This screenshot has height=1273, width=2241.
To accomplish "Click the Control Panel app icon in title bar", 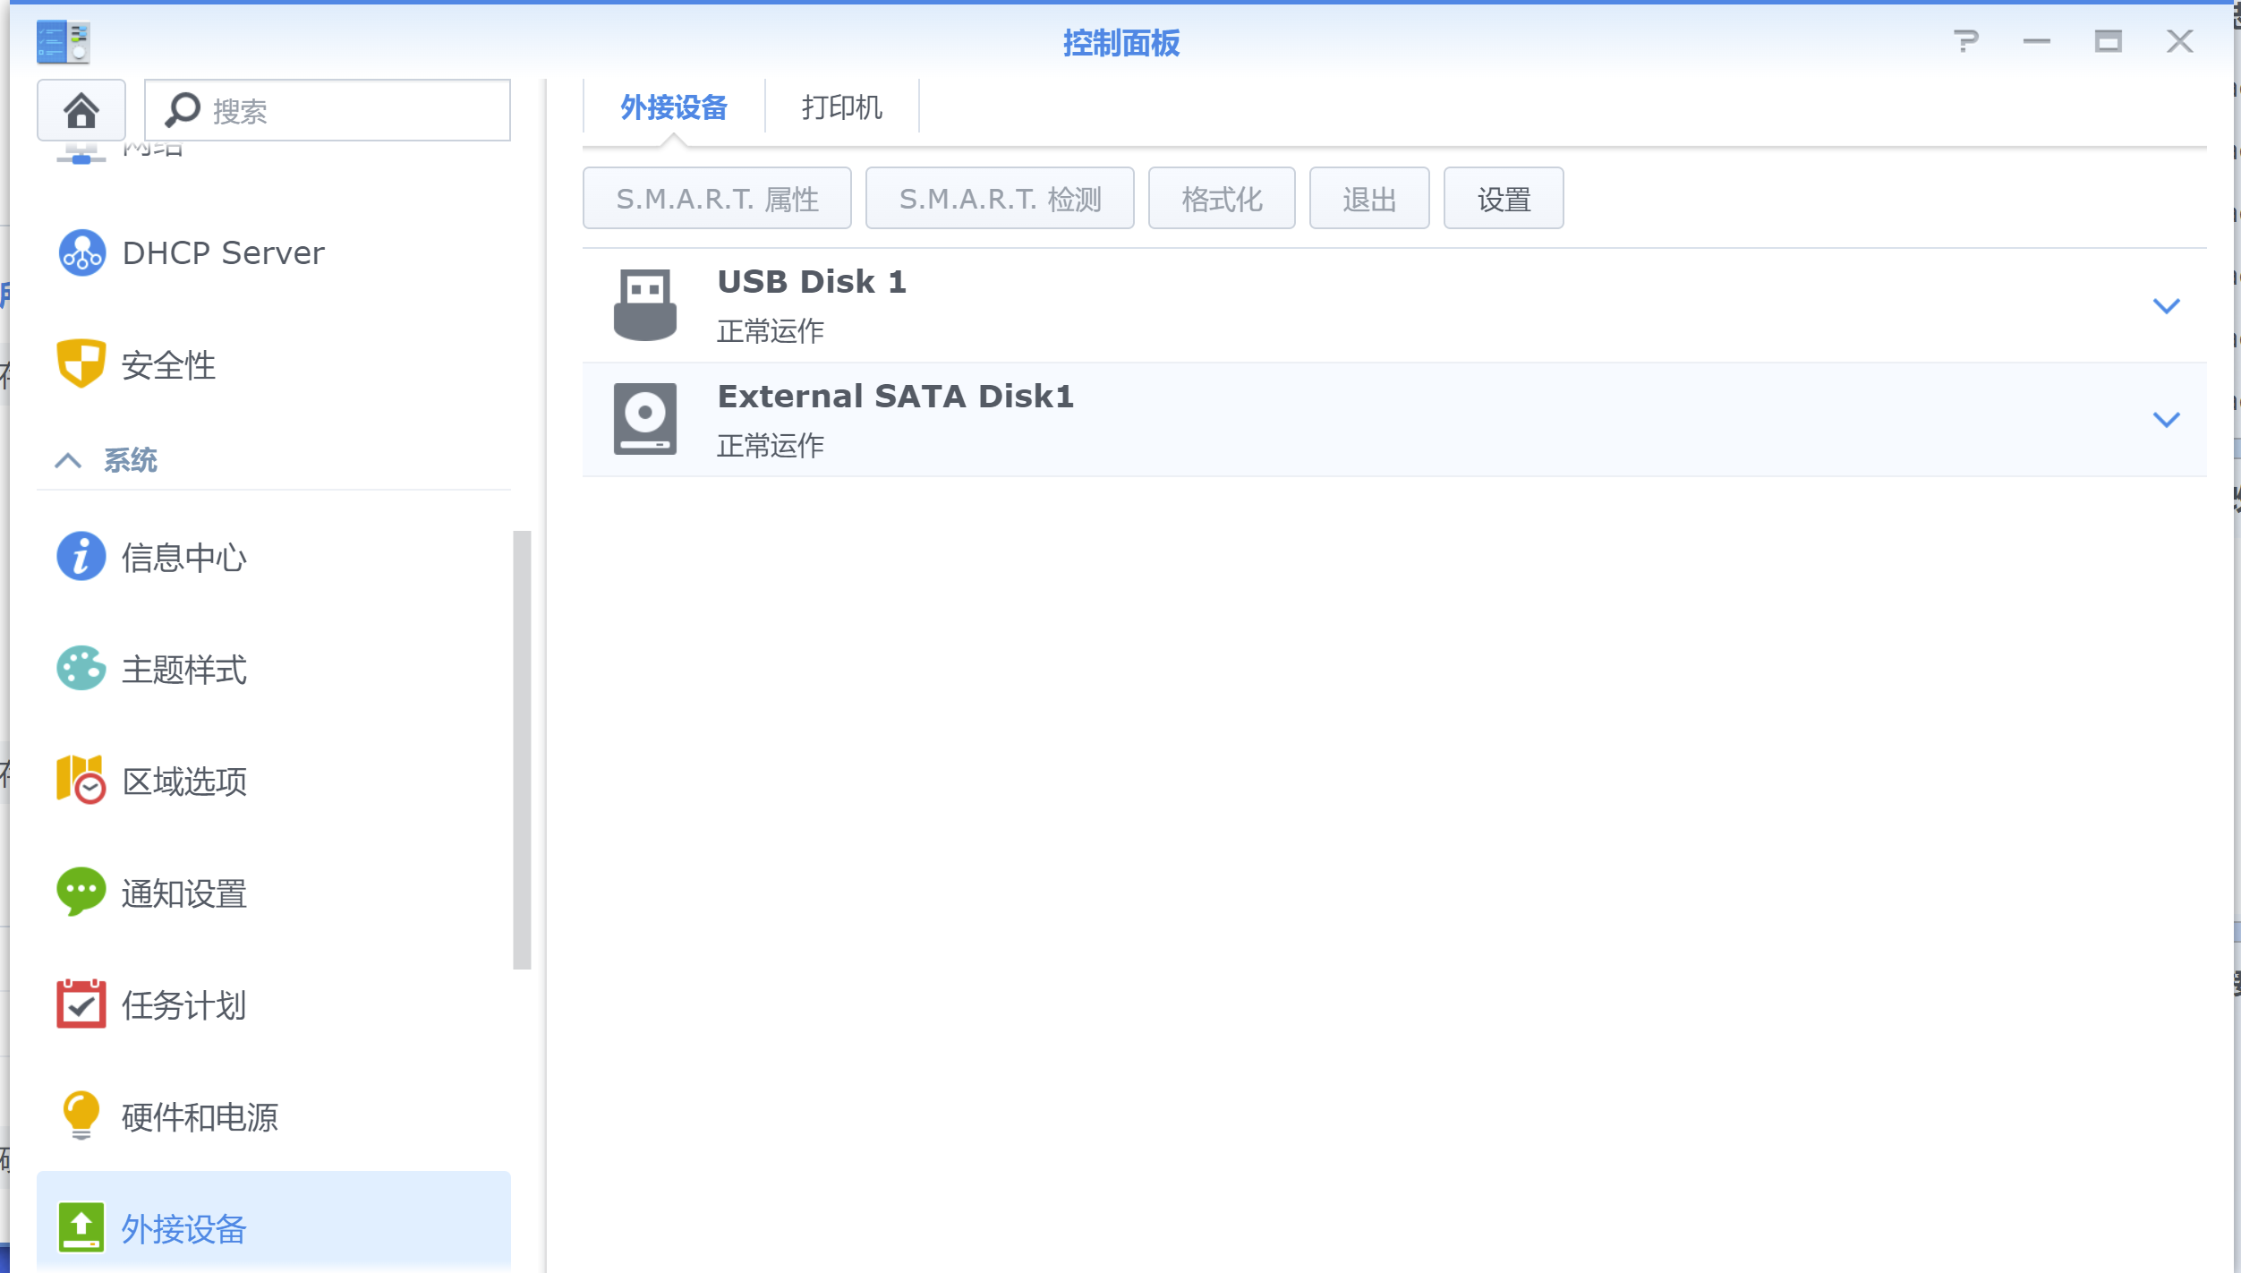I will point(64,41).
